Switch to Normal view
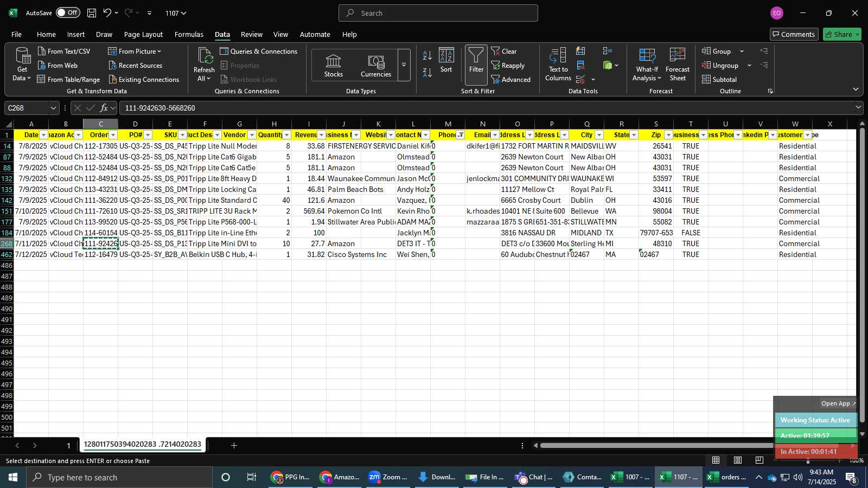This screenshot has height=488, width=868. point(716,460)
